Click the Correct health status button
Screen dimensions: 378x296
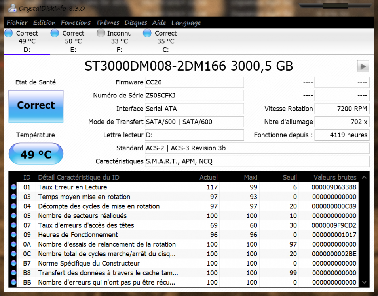[36, 106]
